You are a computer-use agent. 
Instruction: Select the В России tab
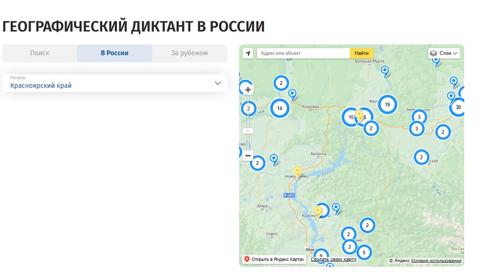[x=114, y=53]
